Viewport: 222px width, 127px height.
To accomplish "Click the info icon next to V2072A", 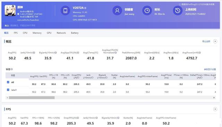I will click(85, 8).
